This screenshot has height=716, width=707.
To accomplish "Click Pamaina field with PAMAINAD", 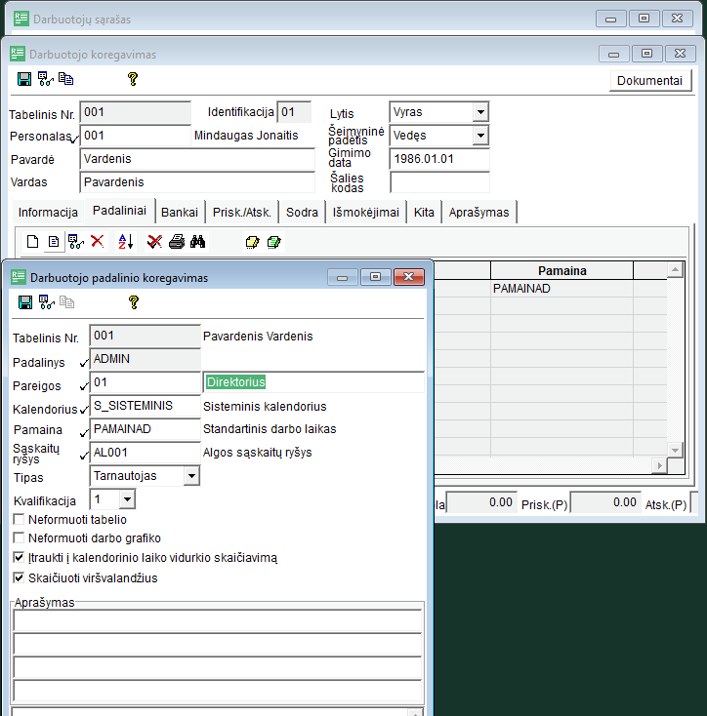I will click(x=145, y=429).
